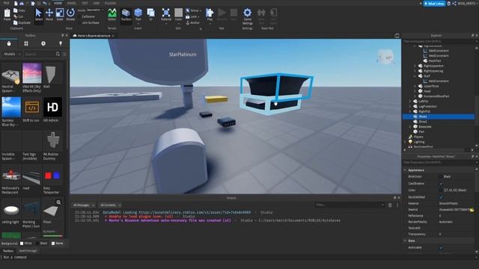Viewport: 479px width, 269px height.
Task: Open the ribbon Color picker
Action: click(178, 15)
